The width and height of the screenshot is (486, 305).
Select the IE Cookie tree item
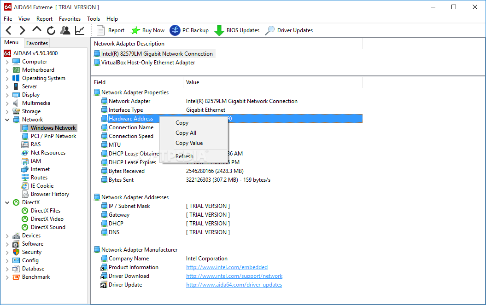(x=37, y=186)
